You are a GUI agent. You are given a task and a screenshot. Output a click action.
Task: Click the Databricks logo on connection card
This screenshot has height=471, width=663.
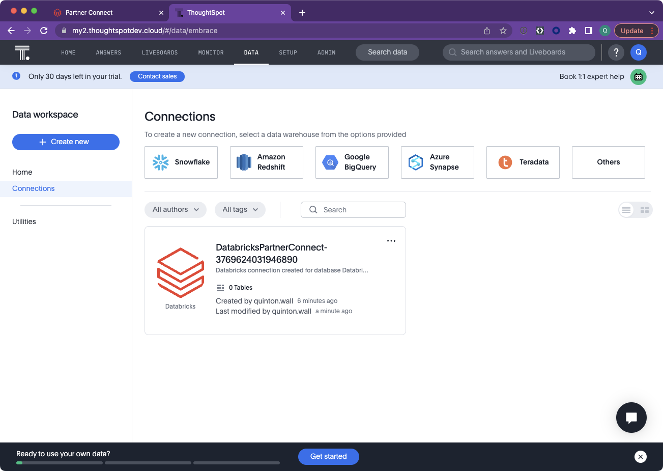coord(181,273)
